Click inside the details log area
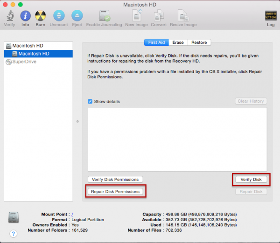 coord(177,139)
